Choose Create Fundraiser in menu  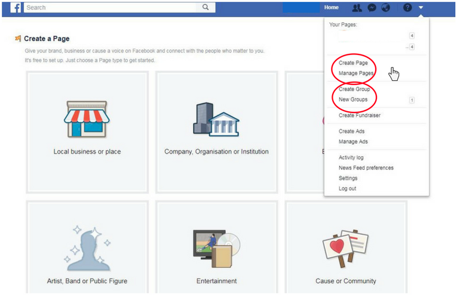click(360, 115)
